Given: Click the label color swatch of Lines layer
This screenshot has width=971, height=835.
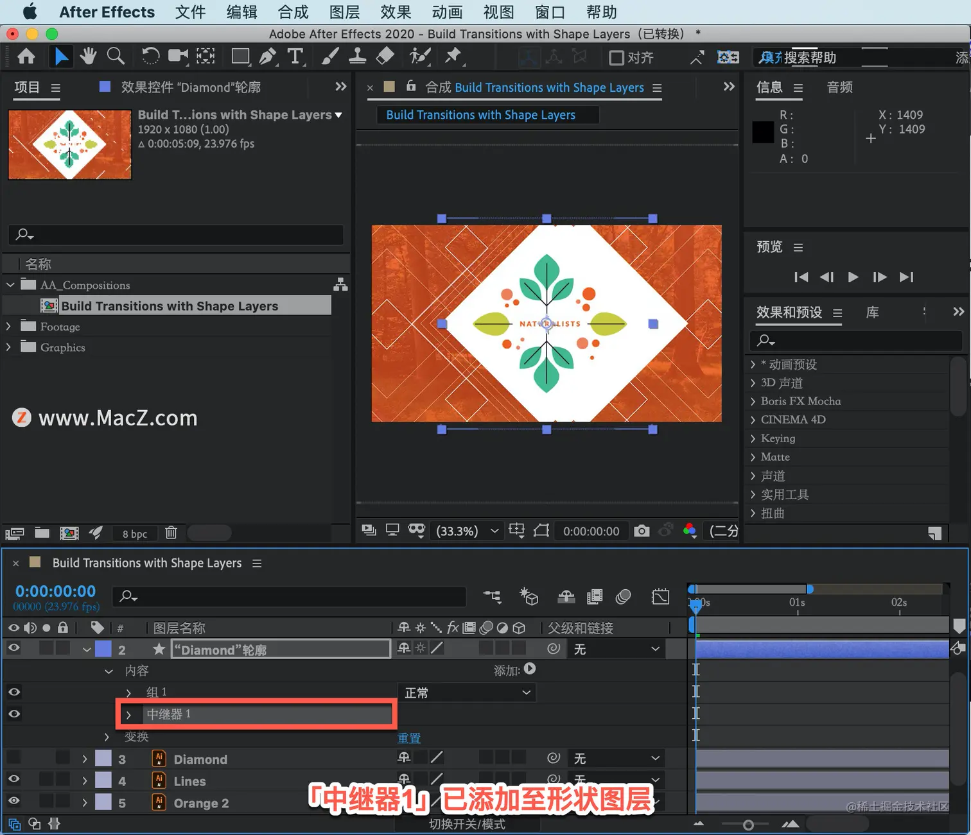Looking at the screenshot, I should pyautogui.click(x=103, y=780).
